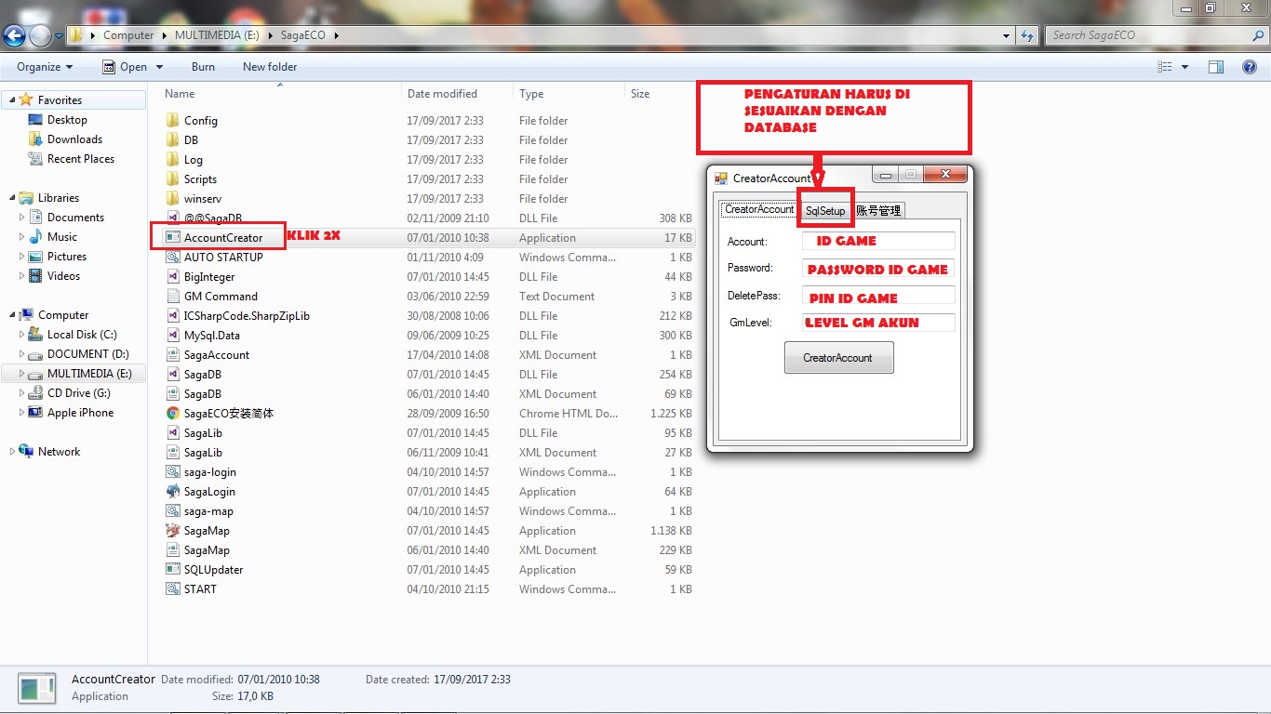Viewport: 1271px width, 714px height.
Task: Create a New folder
Action: 269,66
